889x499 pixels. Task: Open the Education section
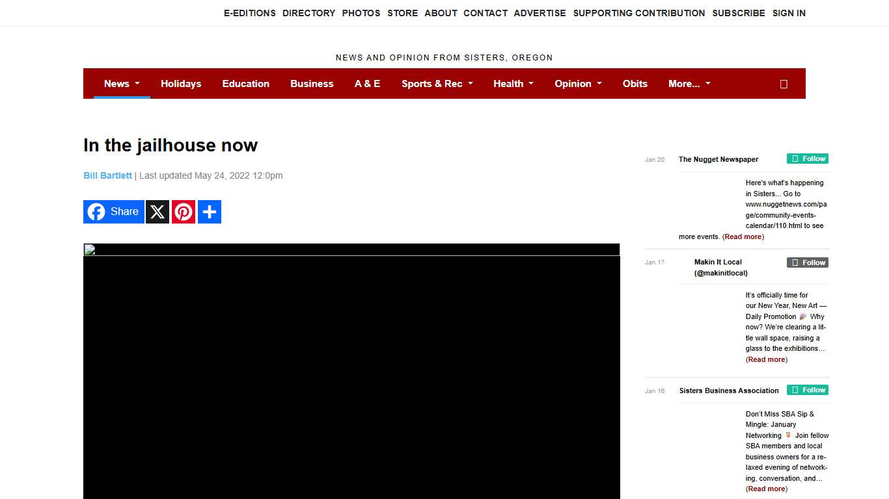(245, 84)
